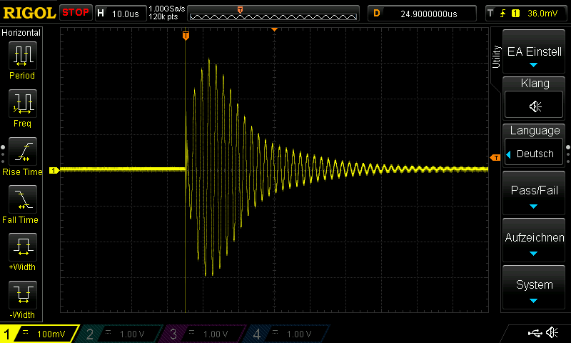Select the Freq measurement icon
This screenshot has height=343, width=571.
(x=23, y=104)
